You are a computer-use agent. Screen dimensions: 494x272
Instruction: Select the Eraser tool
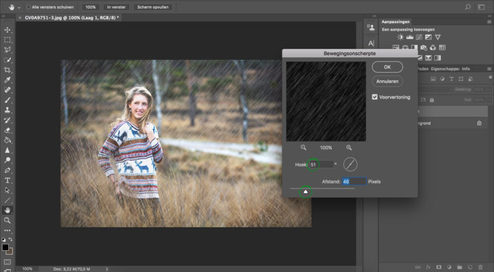point(7,130)
